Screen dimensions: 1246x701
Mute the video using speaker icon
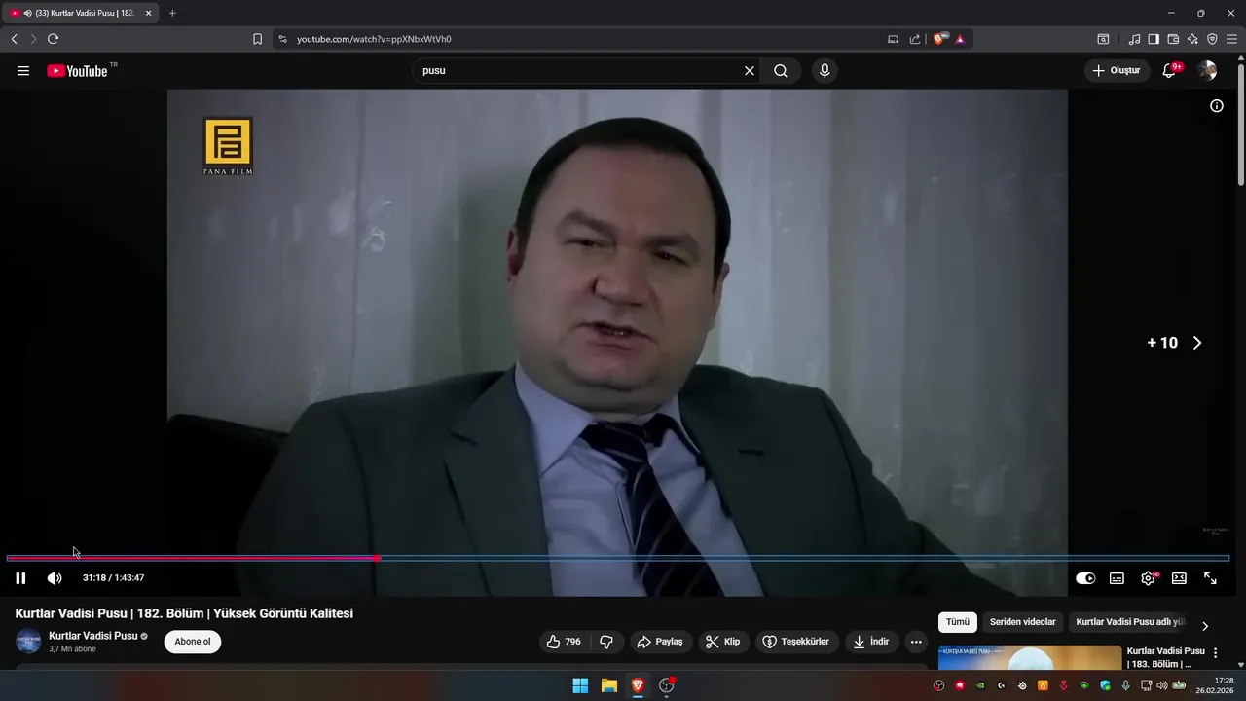pyautogui.click(x=55, y=578)
